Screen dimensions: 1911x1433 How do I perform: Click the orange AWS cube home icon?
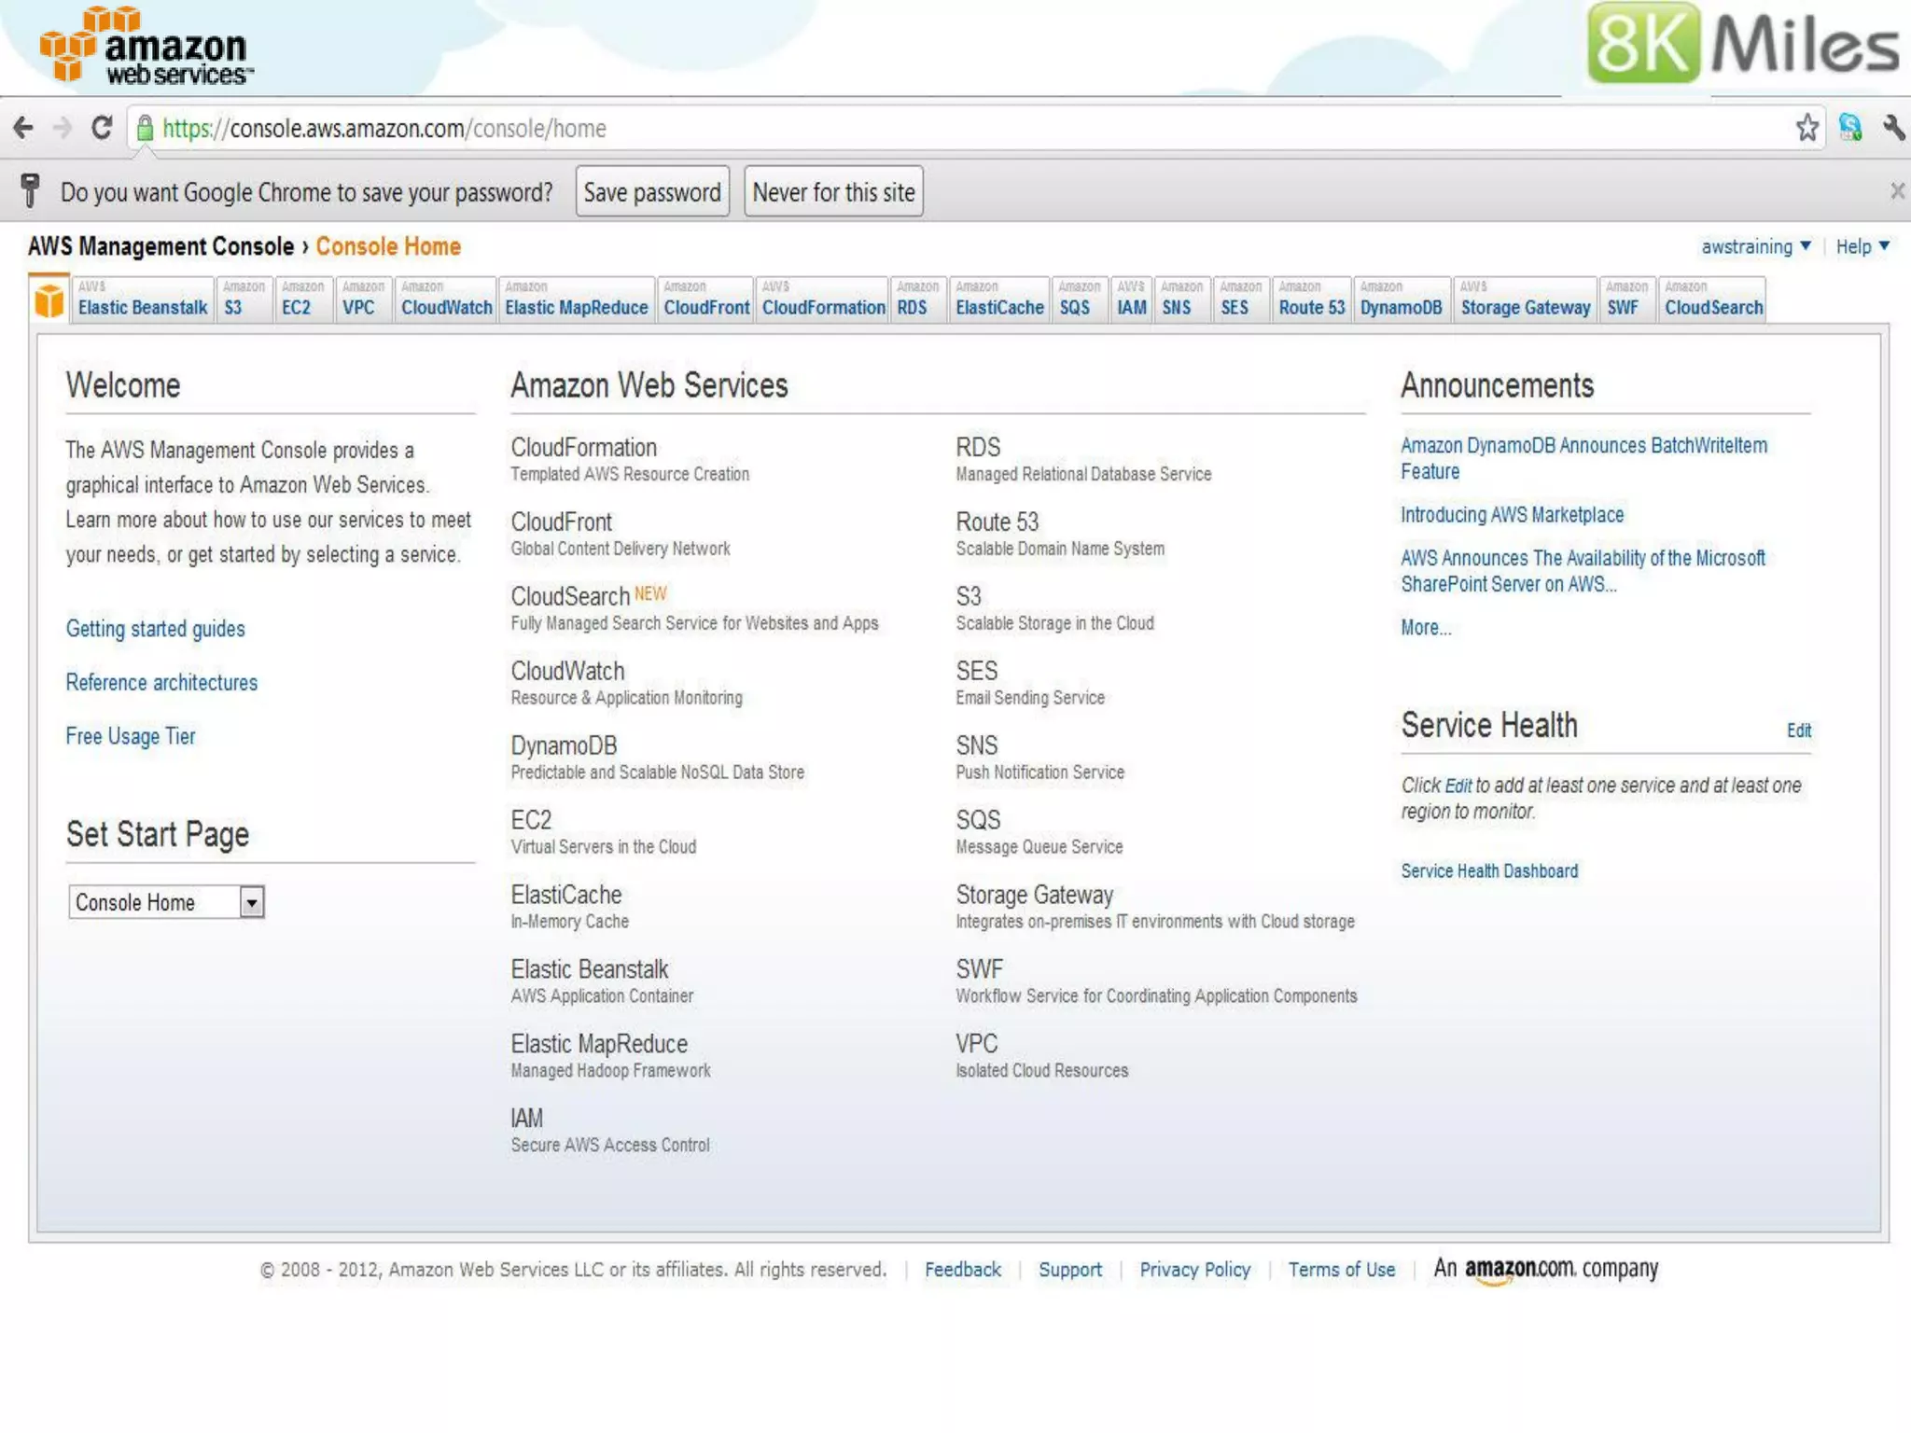pos(49,301)
